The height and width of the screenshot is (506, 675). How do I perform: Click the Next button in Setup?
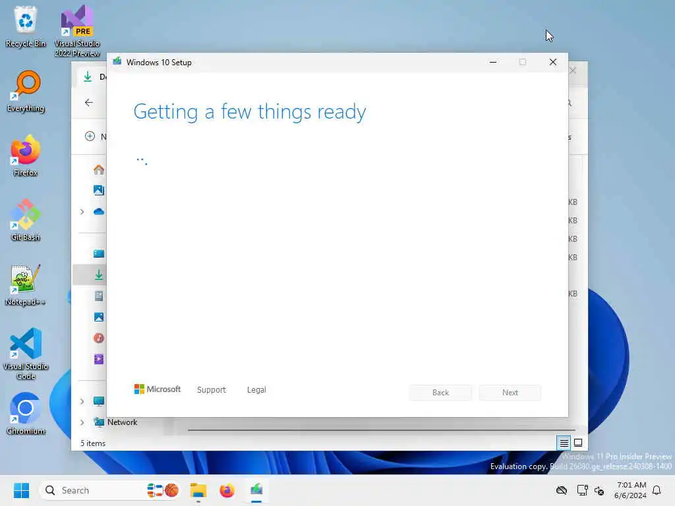[510, 393]
